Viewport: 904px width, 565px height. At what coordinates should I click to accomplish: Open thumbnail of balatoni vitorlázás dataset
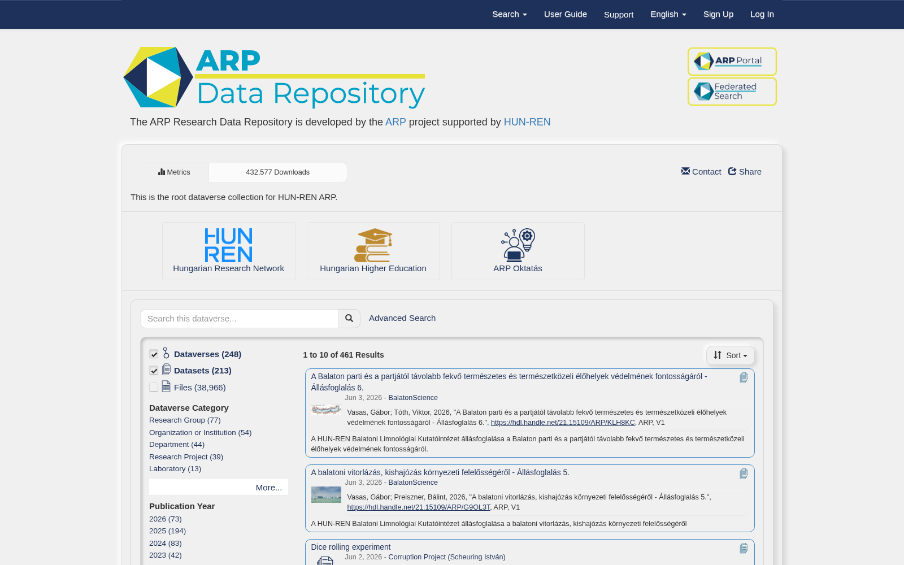point(326,495)
